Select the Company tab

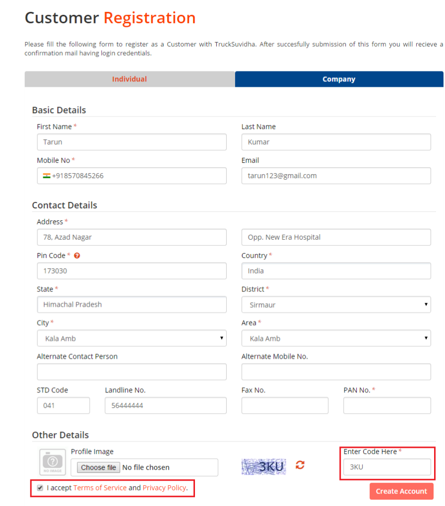coord(339,79)
